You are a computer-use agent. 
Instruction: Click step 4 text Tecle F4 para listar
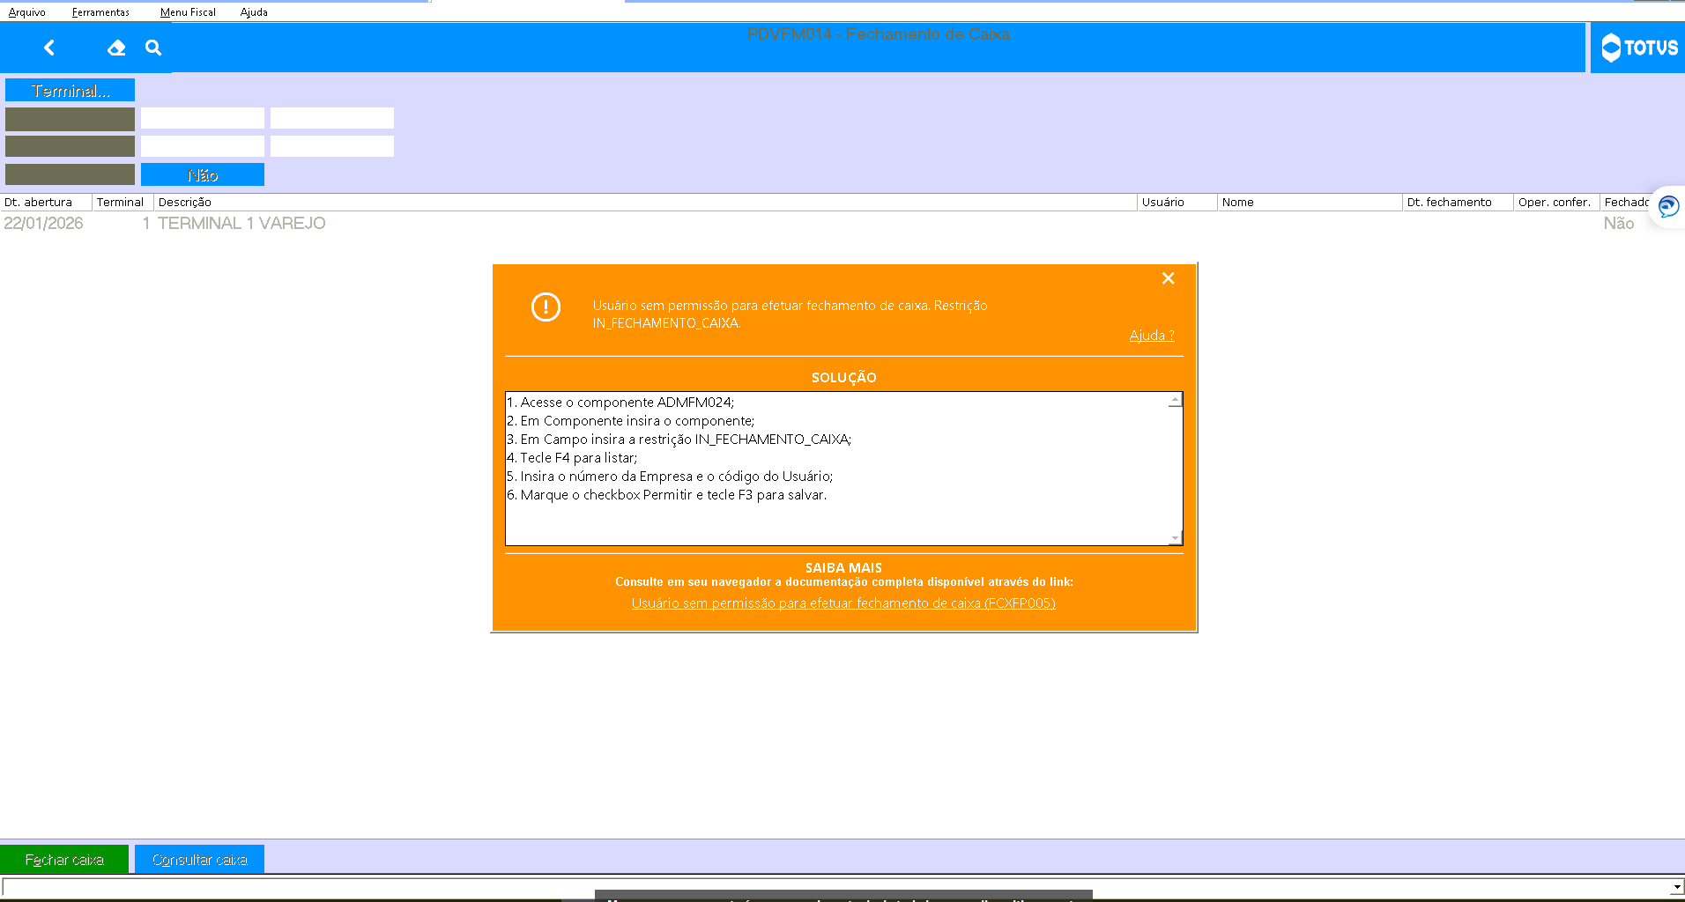pyautogui.click(x=572, y=458)
